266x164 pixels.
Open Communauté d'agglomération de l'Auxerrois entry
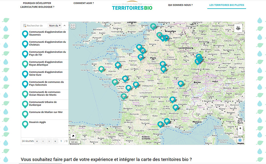click(45, 34)
